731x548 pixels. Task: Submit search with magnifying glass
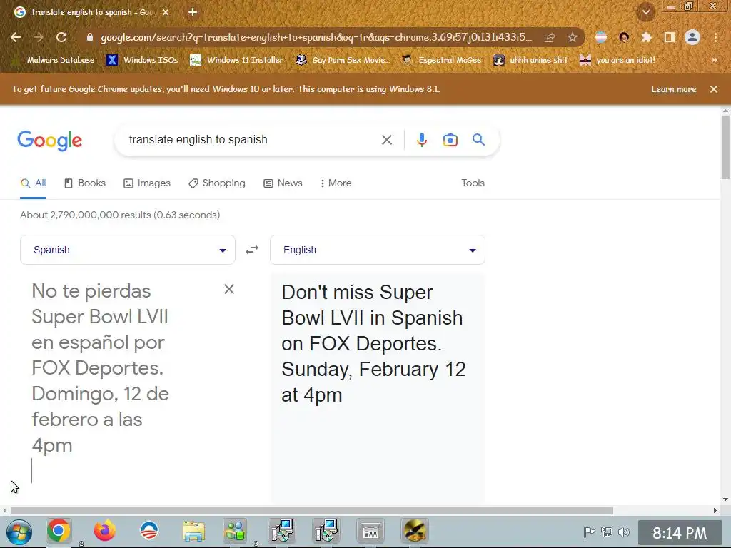point(478,140)
